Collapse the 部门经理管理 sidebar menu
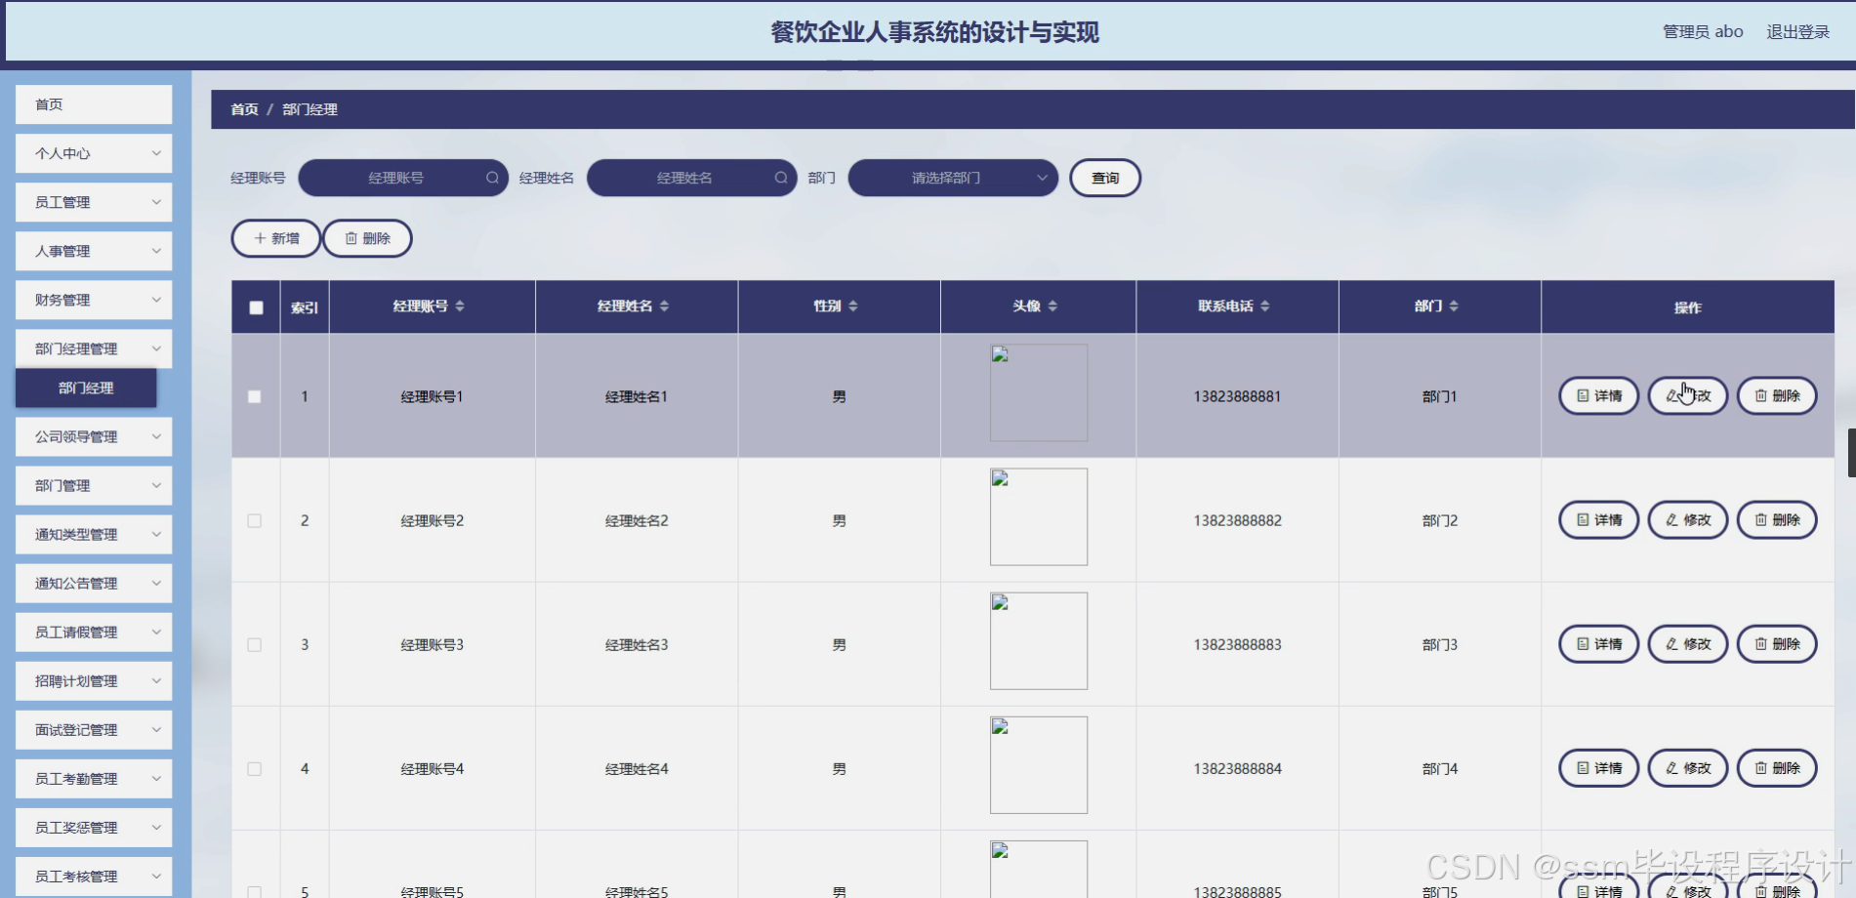Viewport: 1856px width, 898px height. pos(94,348)
